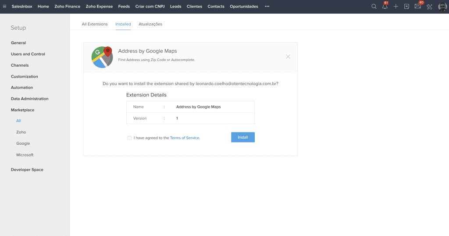Click the Install button
The height and width of the screenshot is (236, 449).
coord(242,137)
